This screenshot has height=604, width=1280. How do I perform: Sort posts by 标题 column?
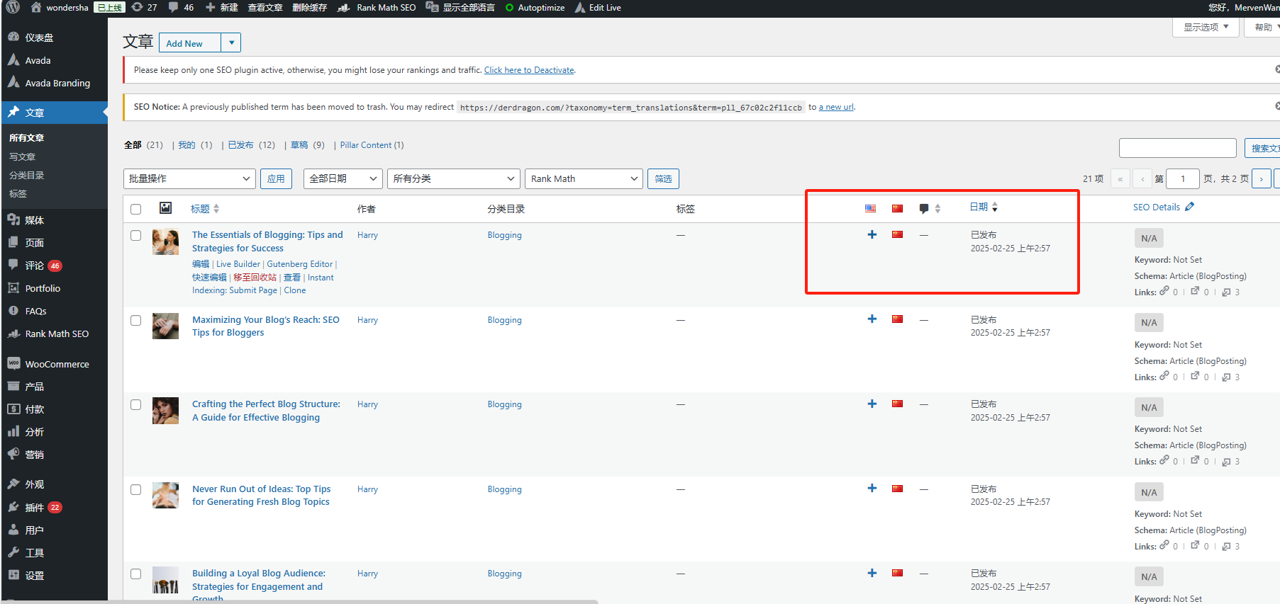click(x=205, y=209)
